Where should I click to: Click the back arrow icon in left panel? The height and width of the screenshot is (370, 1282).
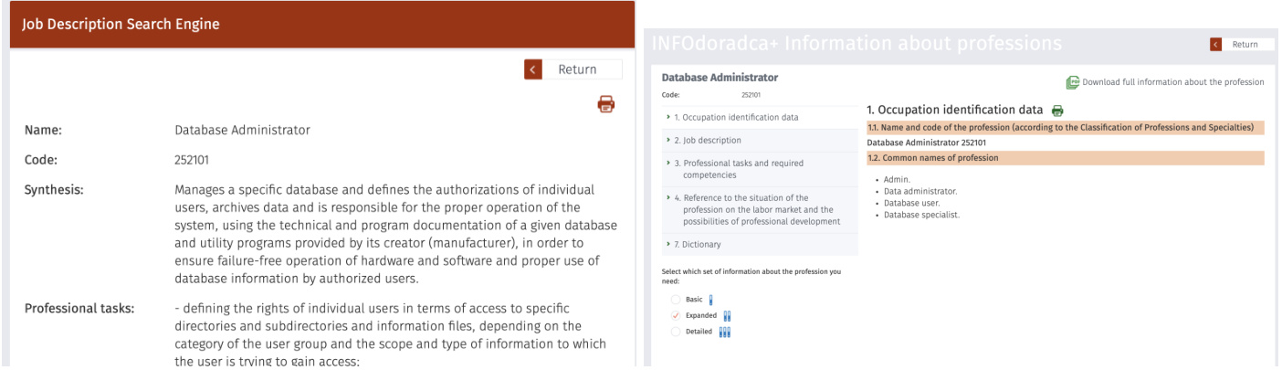[x=533, y=69]
